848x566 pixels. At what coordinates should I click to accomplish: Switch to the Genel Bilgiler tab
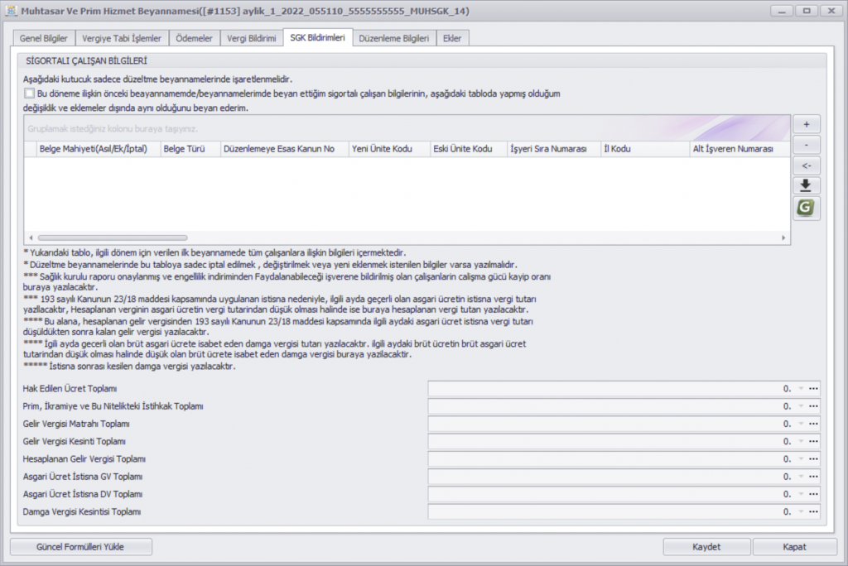(46, 38)
